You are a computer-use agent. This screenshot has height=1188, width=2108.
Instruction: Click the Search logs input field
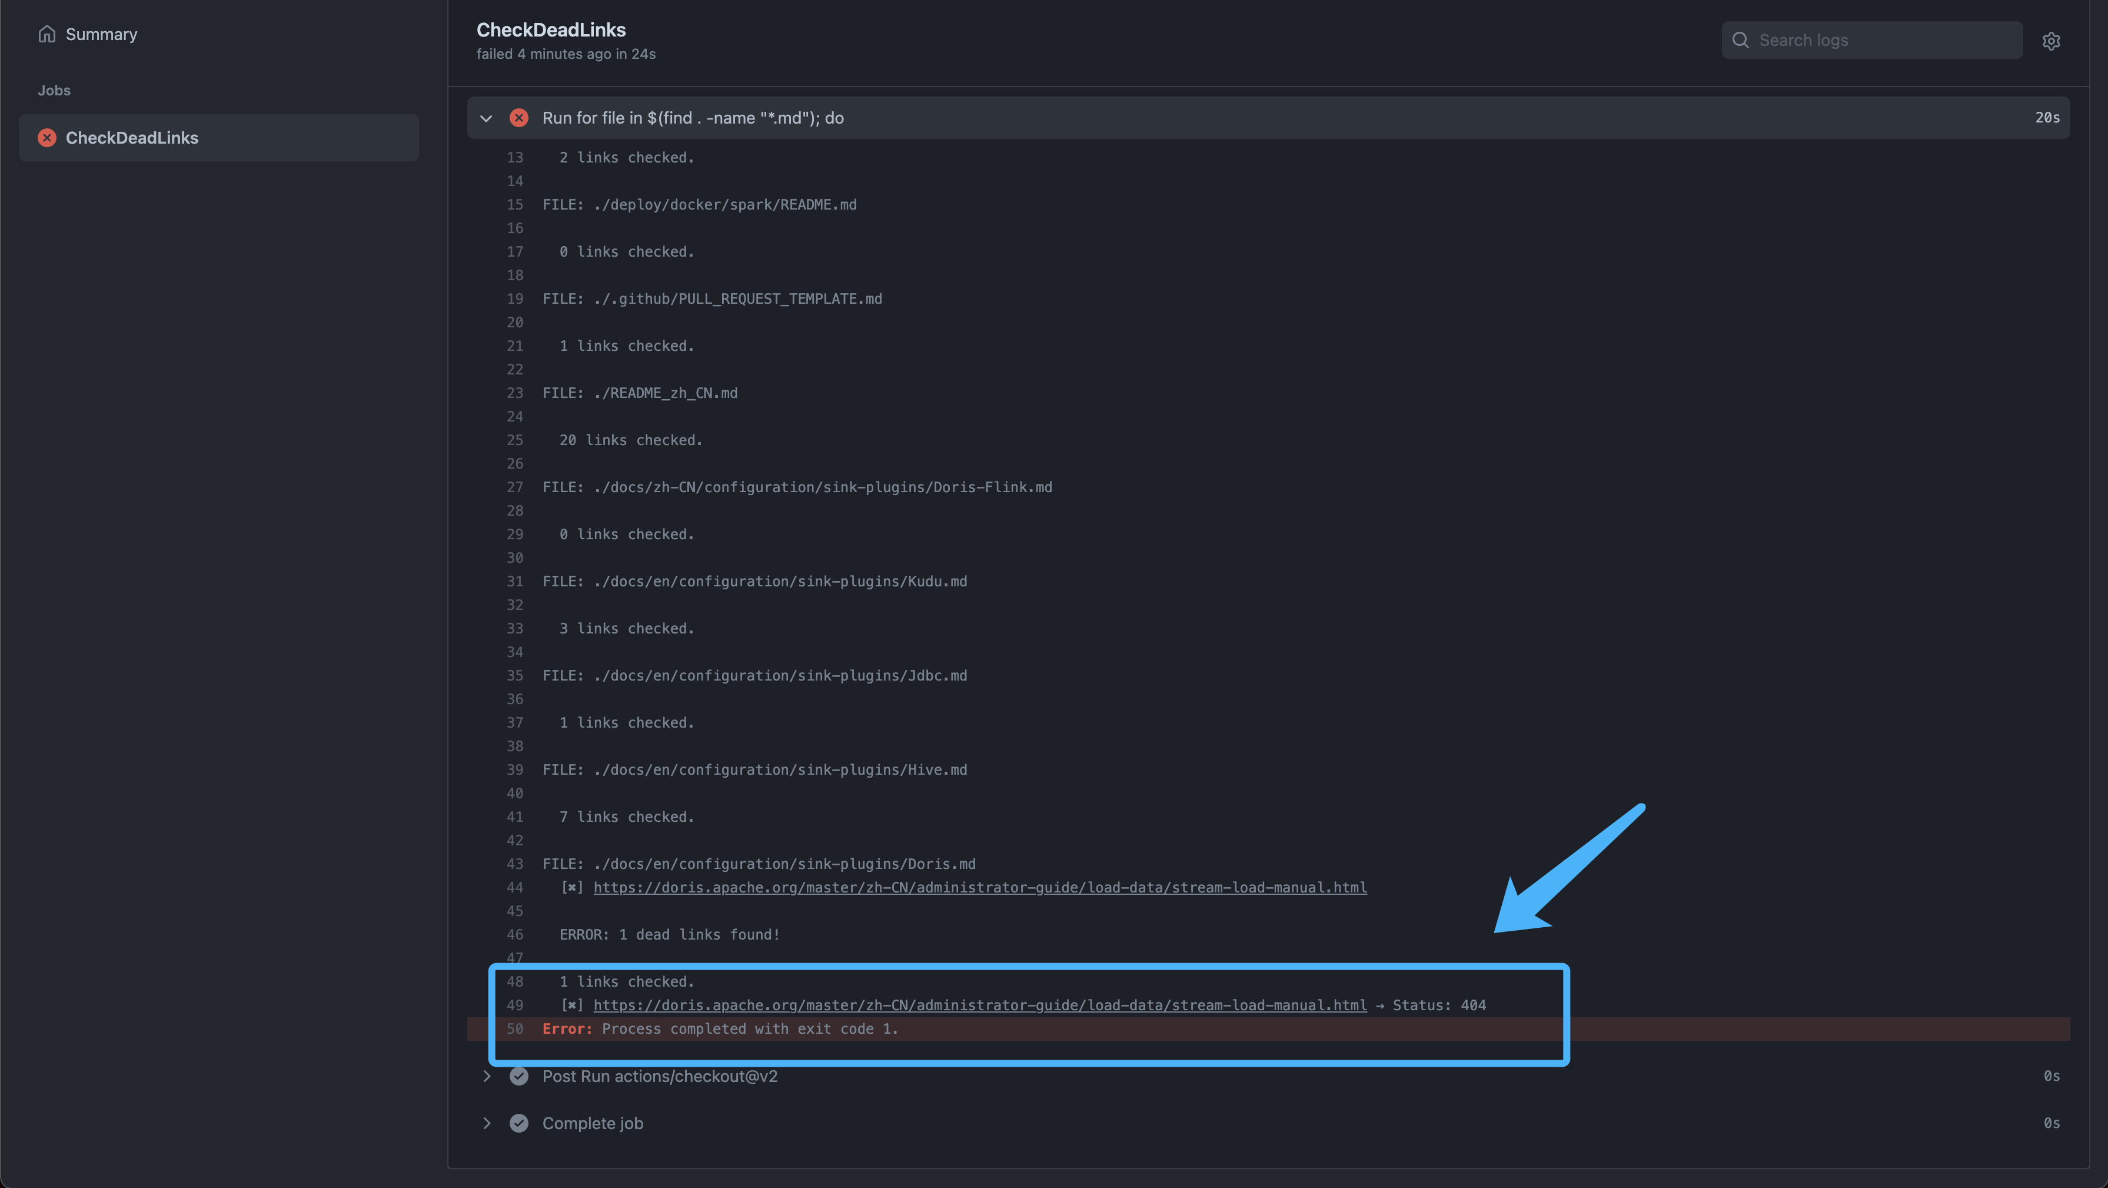1874,39
